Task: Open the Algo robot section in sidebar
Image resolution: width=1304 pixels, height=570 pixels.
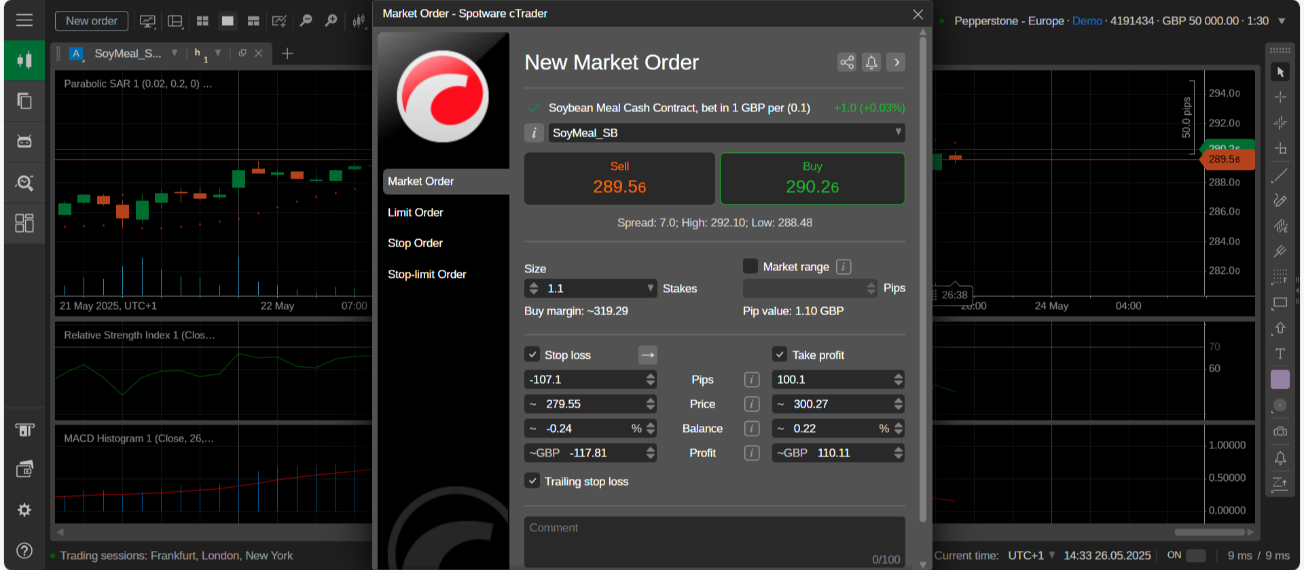Action: click(24, 141)
